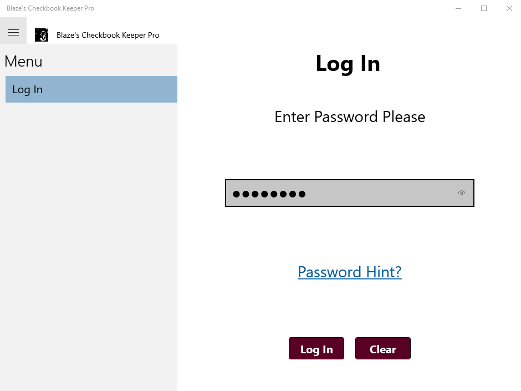
Task: Click empty title bar area near minimize
Action: tap(332, 8)
